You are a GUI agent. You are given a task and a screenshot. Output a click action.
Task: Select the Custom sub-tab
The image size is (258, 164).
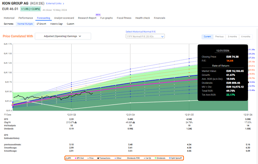(71, 24)
